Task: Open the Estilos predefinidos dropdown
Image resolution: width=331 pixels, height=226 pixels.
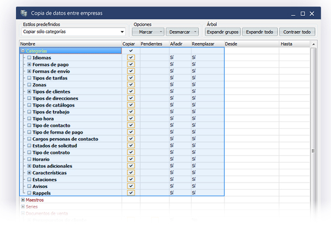Action: pos(122,32)
